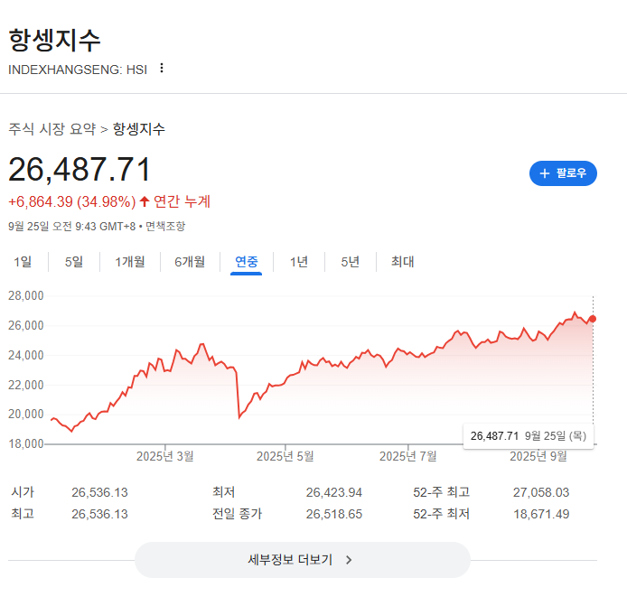The height and width of the screenshot is (606, 627).
Task: Click the INDEXHANGSENG: HSI ticker text
Action: point(78,69)
